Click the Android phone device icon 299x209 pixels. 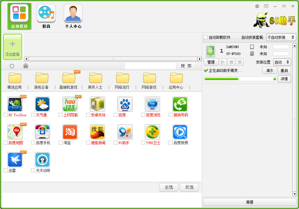pos(210,51)
